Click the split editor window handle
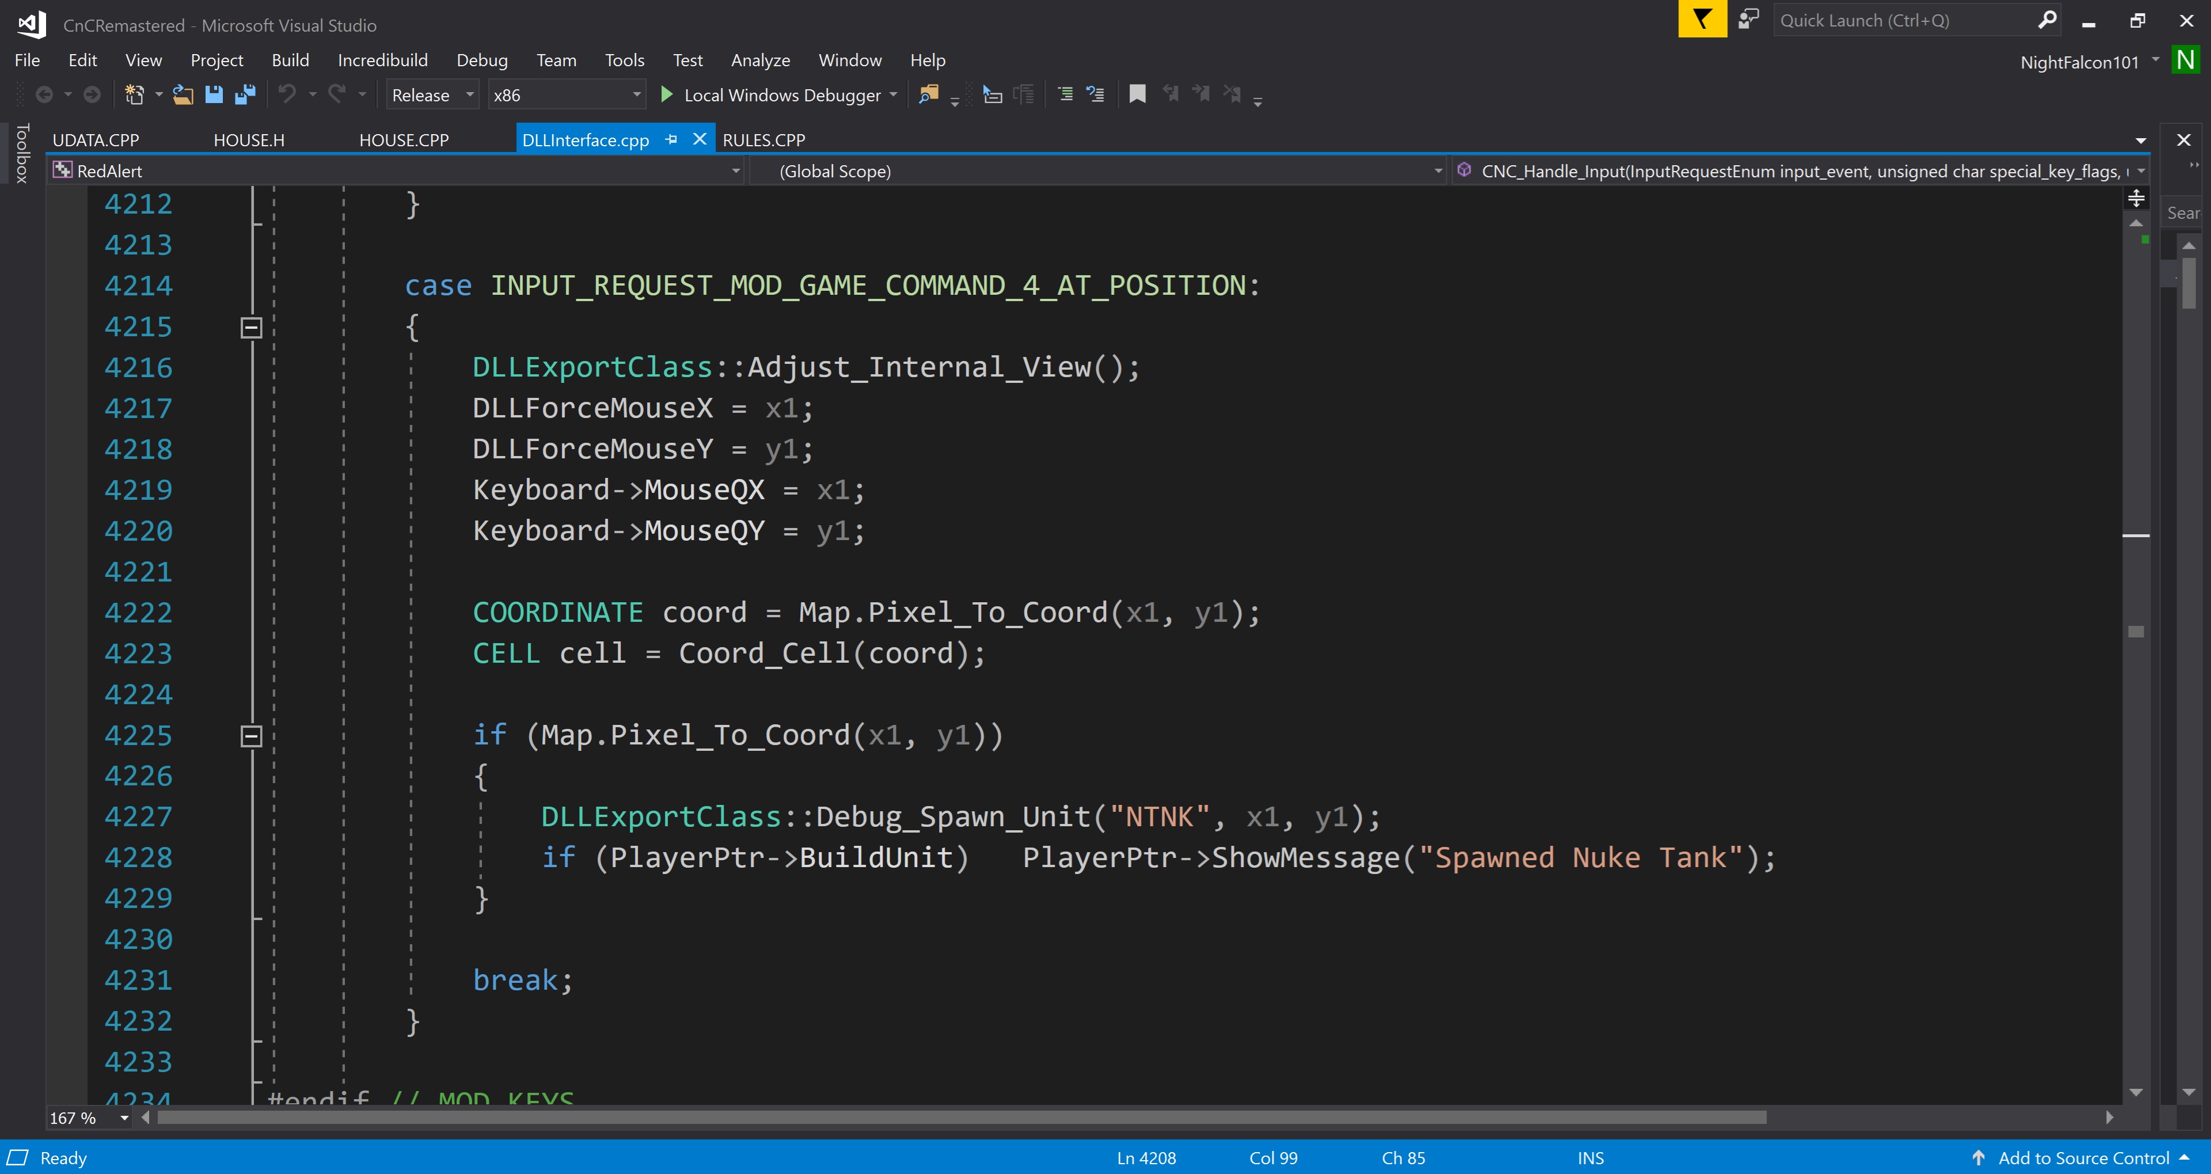The width and height of the screenshot is (2211, 1174). pos(2136,198)
